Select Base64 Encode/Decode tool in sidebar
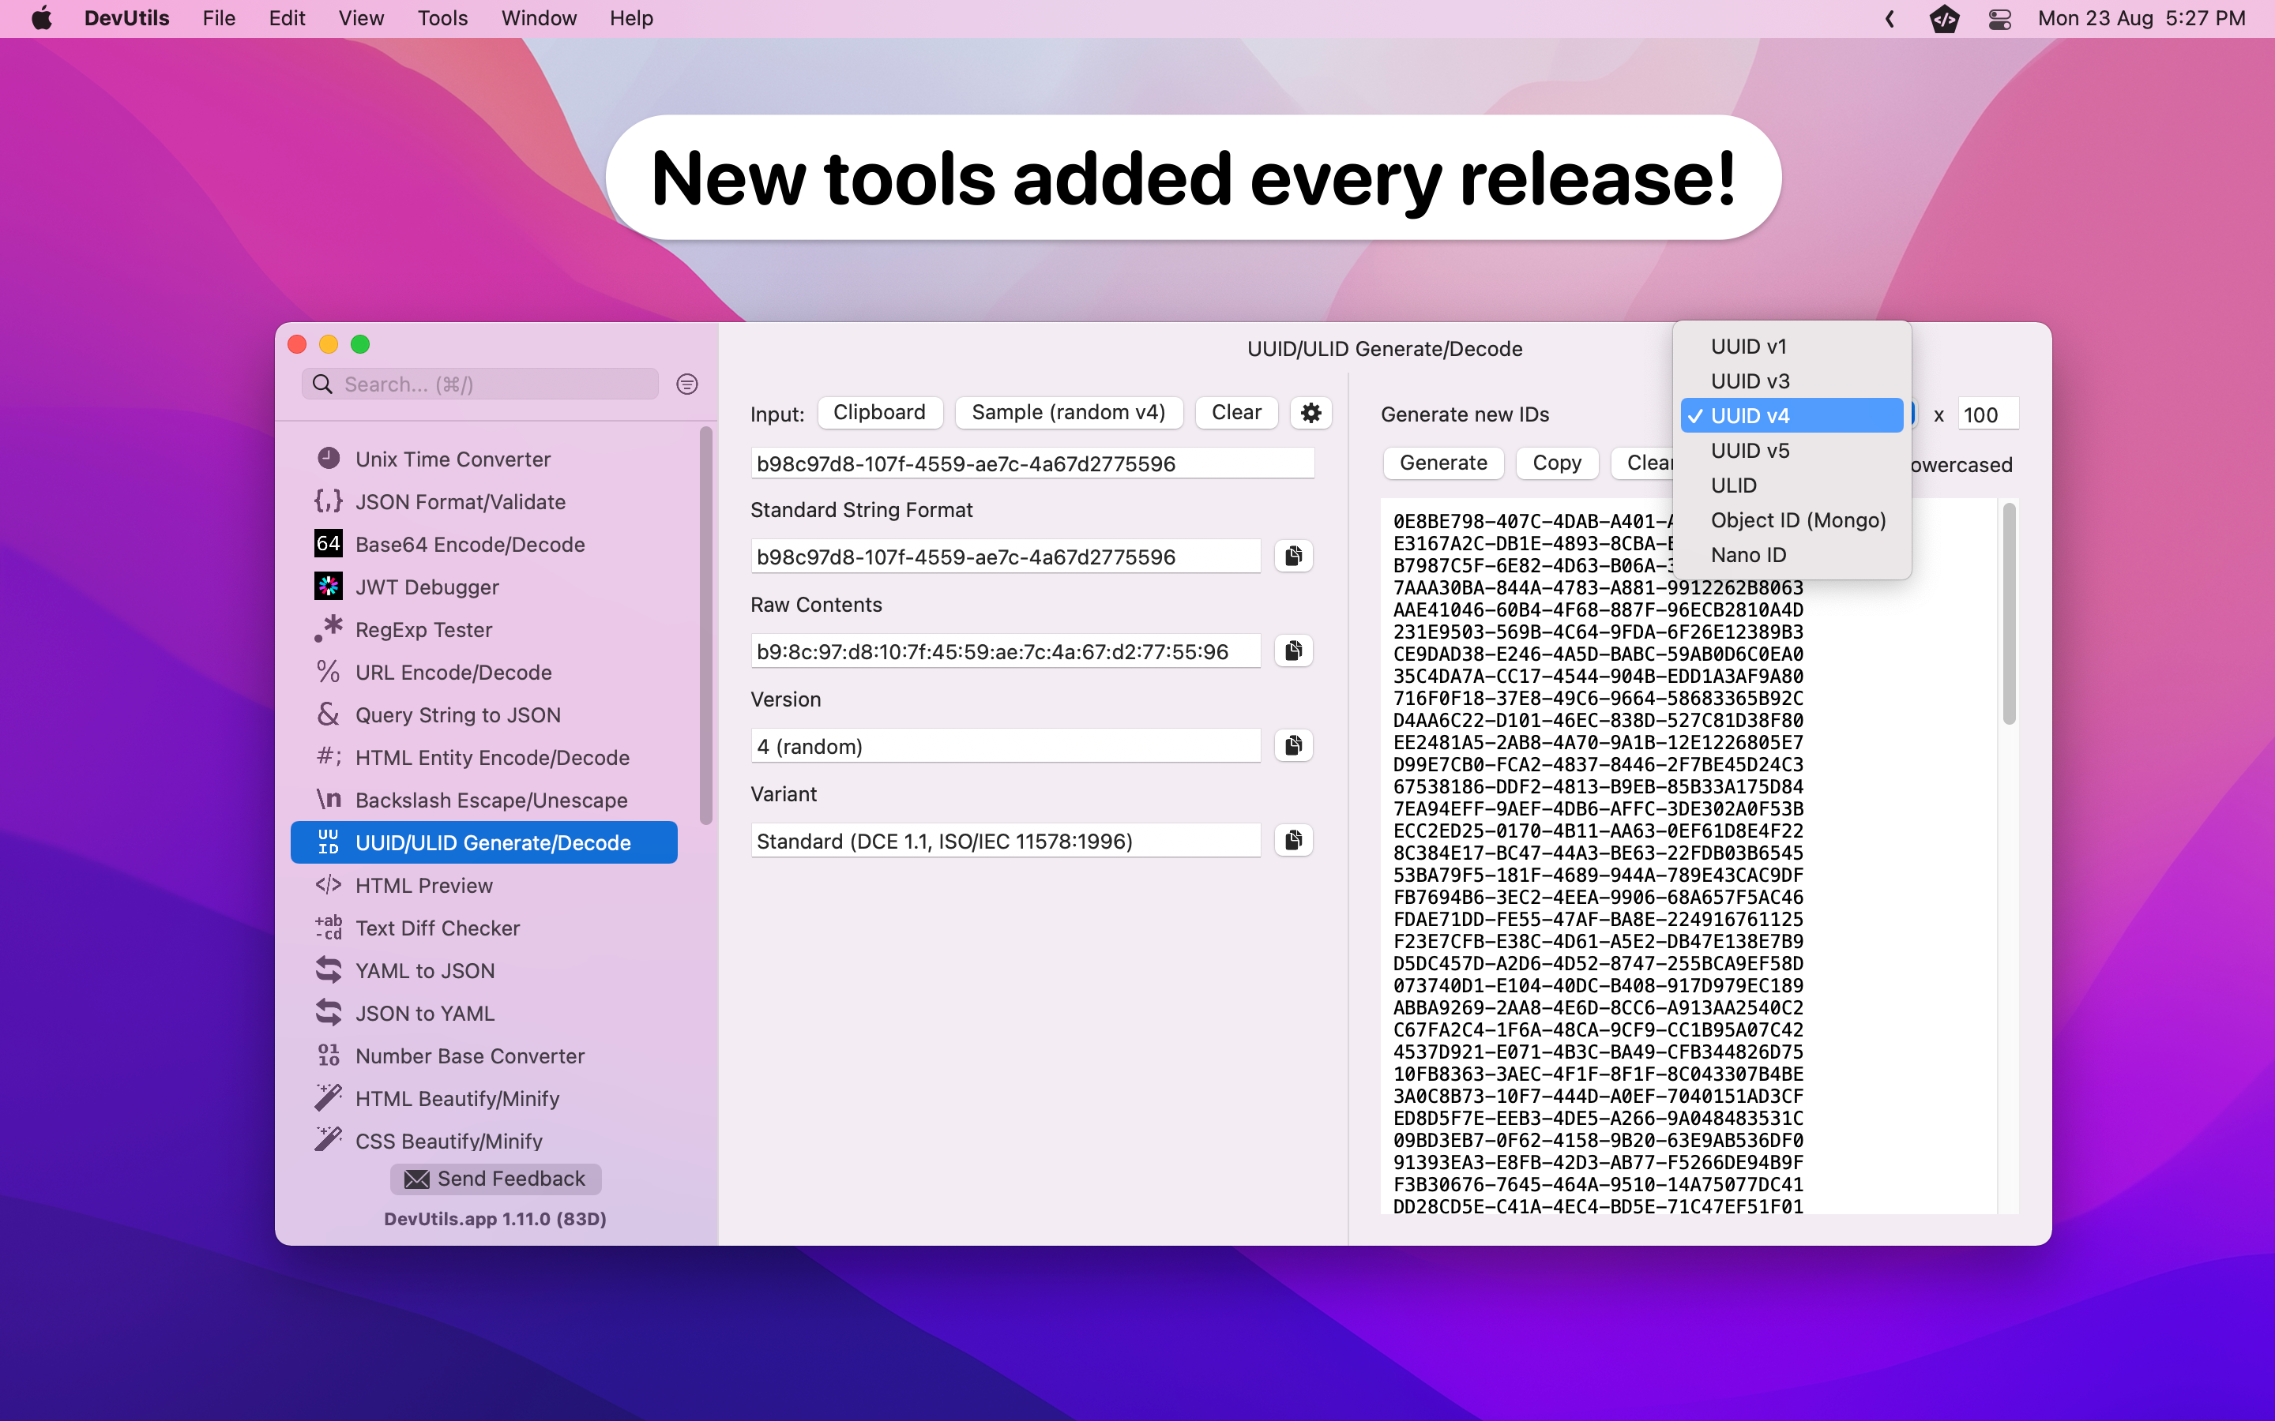This screenshot has width=2275, height=1421. pos(469,545)
